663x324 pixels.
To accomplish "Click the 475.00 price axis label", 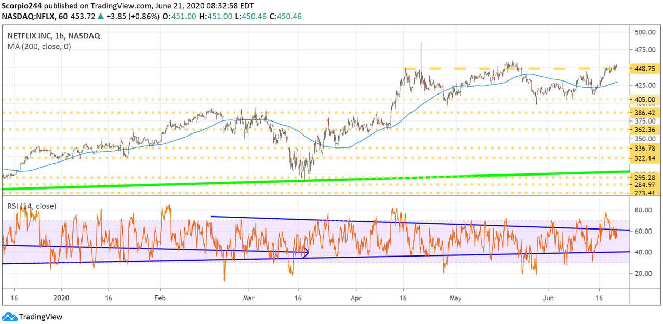I will tap(644, 50).
